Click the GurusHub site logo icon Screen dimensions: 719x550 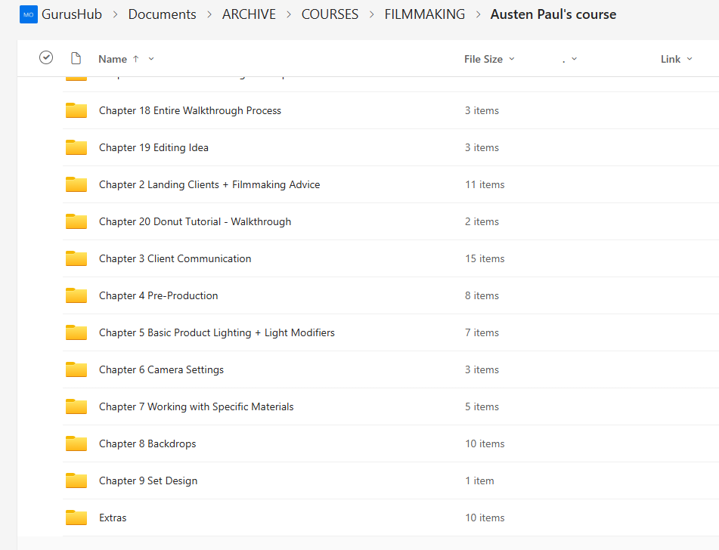(28, 14)
